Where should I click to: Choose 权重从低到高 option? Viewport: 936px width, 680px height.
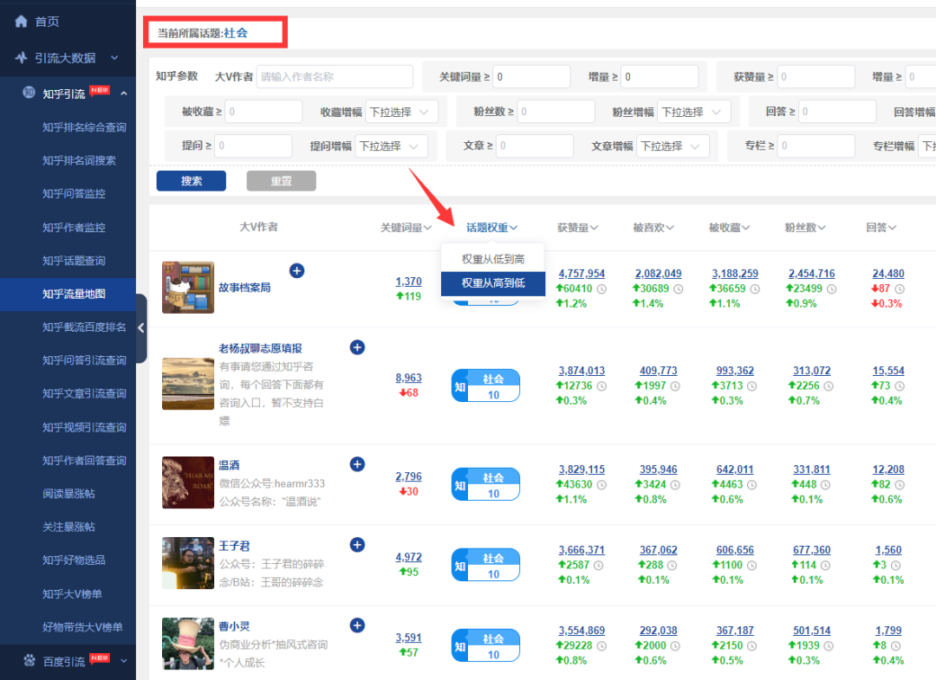click(493, 260)
